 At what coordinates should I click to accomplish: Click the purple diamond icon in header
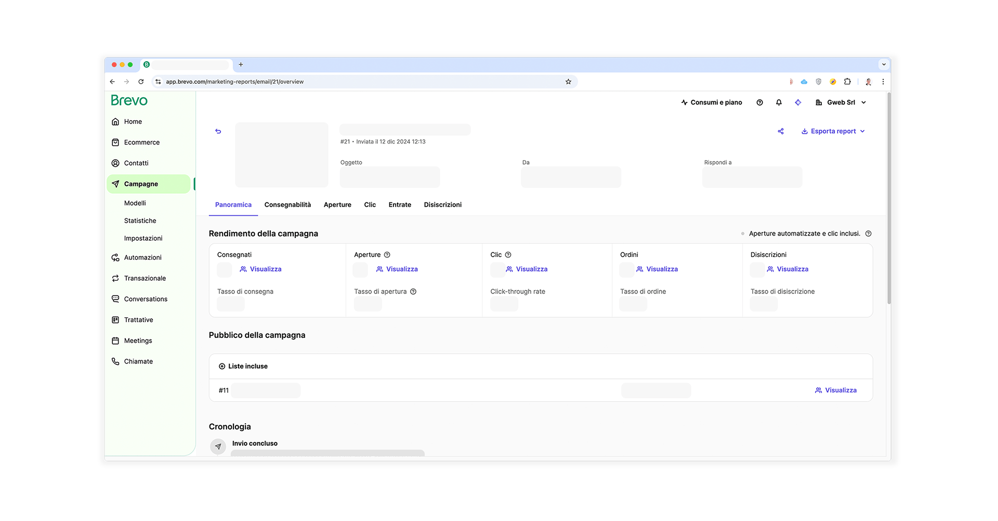click(798, 103)
